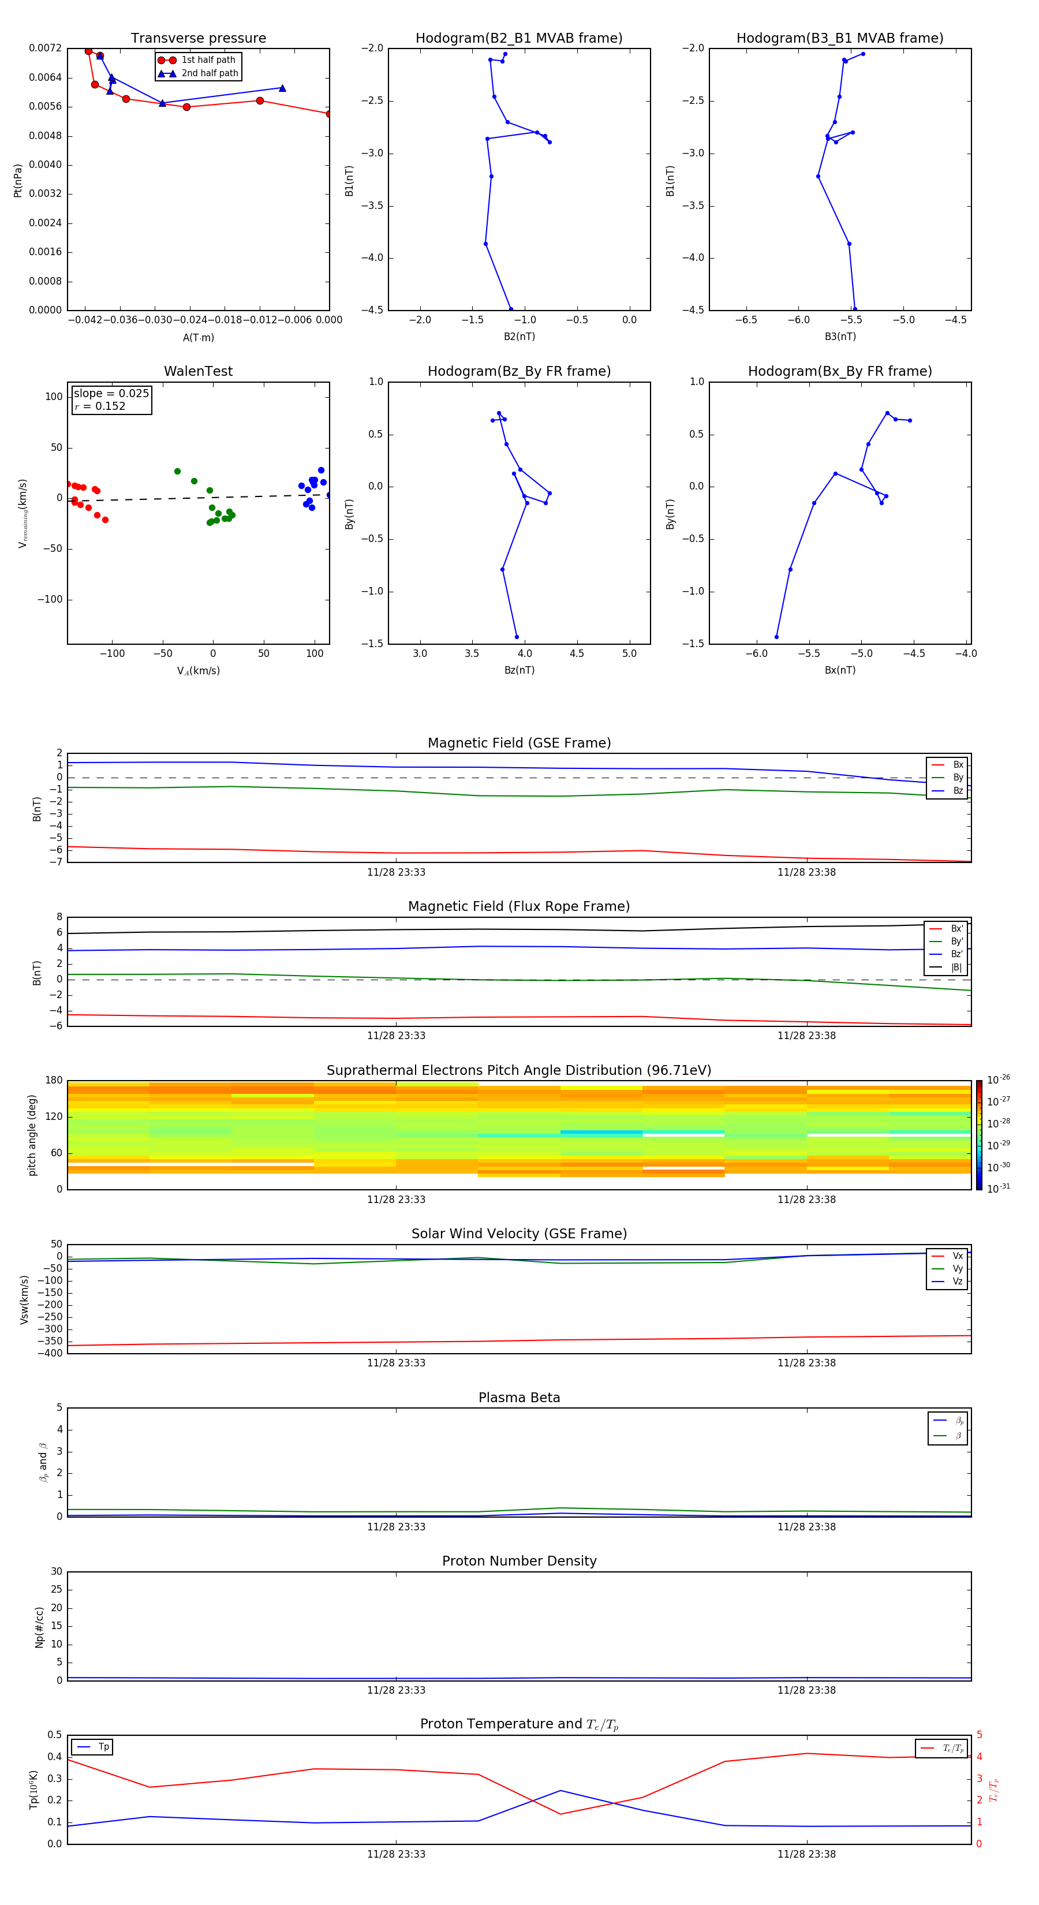
Task: Click the "Hodogram(B2_B1 MVAB frame)" title
Action: [519, 39]
